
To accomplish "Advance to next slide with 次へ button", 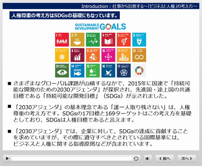I will coord(187,159).
